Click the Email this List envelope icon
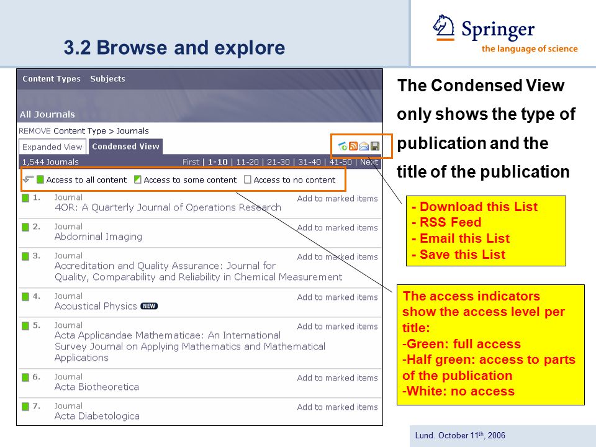596x447 pixels. click(x=364, y=147)
